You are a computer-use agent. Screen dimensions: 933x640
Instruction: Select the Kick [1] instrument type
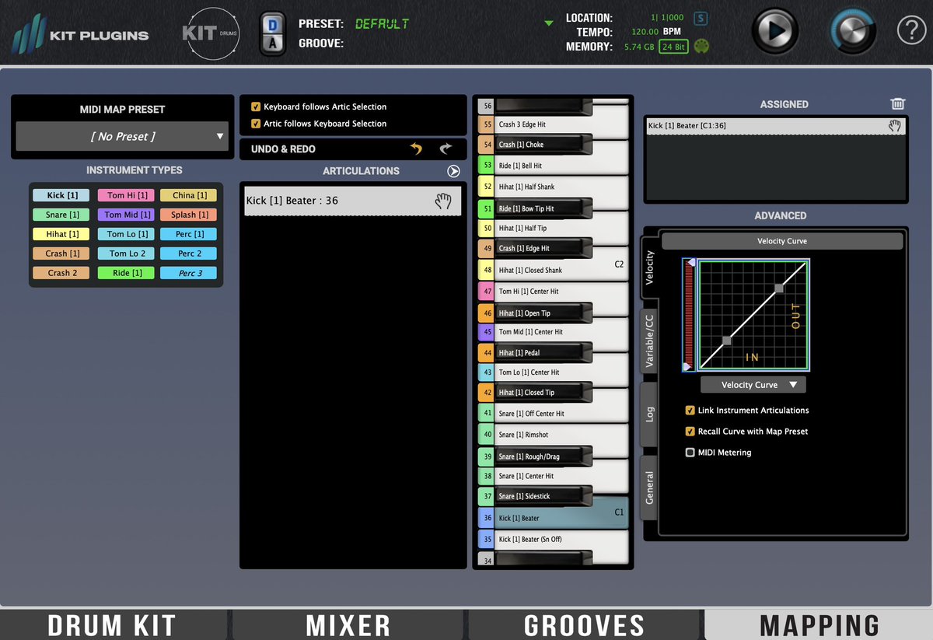pyautogui.click(x=61, y=195)
